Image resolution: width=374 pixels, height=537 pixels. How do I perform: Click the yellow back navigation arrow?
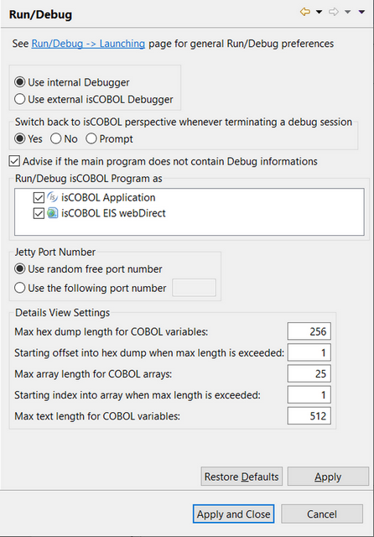(x=305, y=12)
